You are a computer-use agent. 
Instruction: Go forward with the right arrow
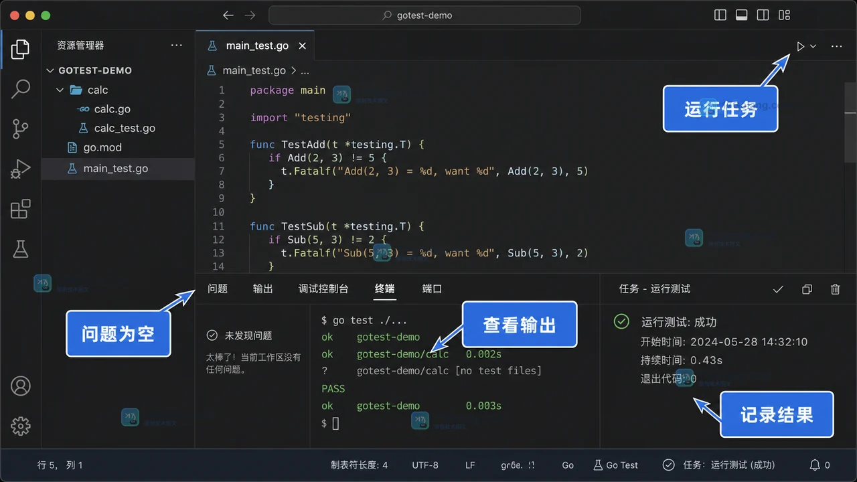[250, 15]
